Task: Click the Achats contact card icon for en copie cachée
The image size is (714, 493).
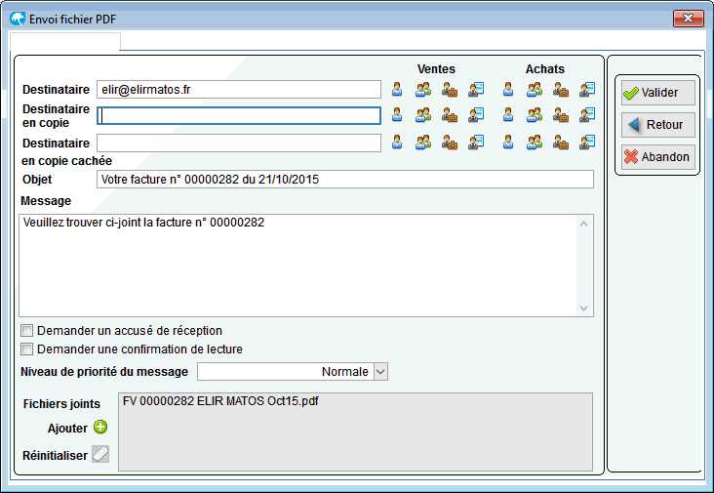Action: 587,143
